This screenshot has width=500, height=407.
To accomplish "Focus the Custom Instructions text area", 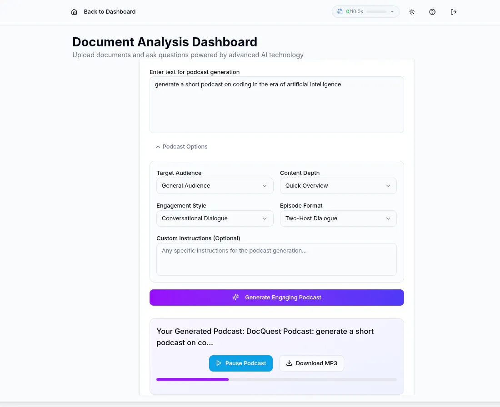I will [x=276, y=259].
